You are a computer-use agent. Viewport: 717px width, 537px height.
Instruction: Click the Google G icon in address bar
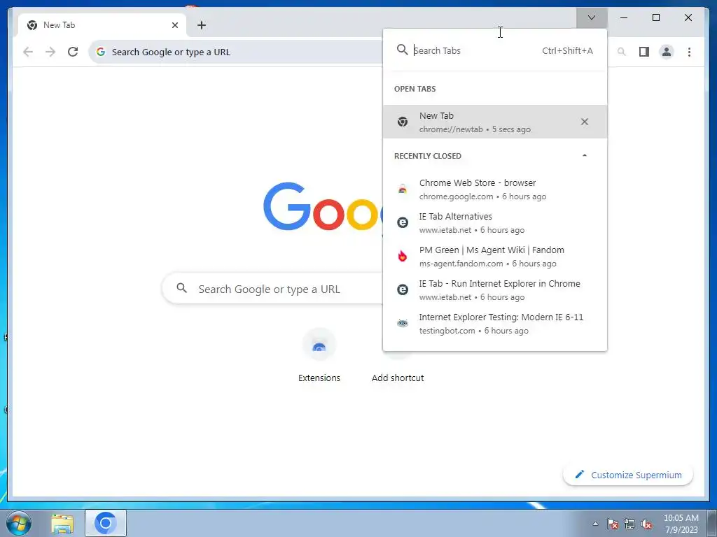click(101, 52)
